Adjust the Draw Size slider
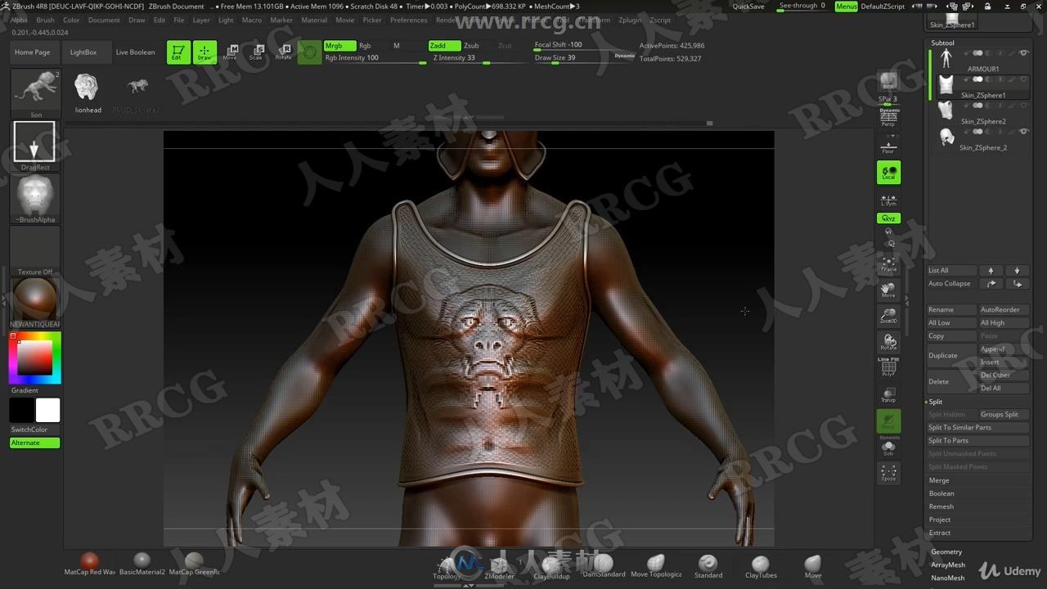The width and height of the screenshot is (1047, 589). pyautogui.click(x=573, y=58)
